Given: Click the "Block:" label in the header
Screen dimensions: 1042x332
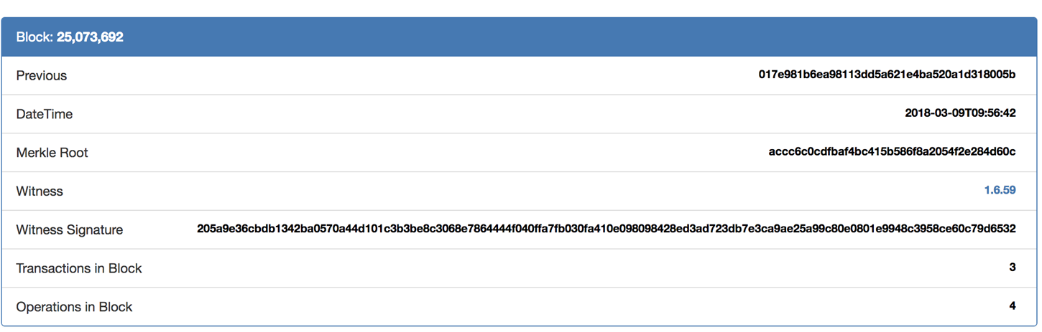Looking at the screenshot, I should pyautogui.click(x=34, y=37).
